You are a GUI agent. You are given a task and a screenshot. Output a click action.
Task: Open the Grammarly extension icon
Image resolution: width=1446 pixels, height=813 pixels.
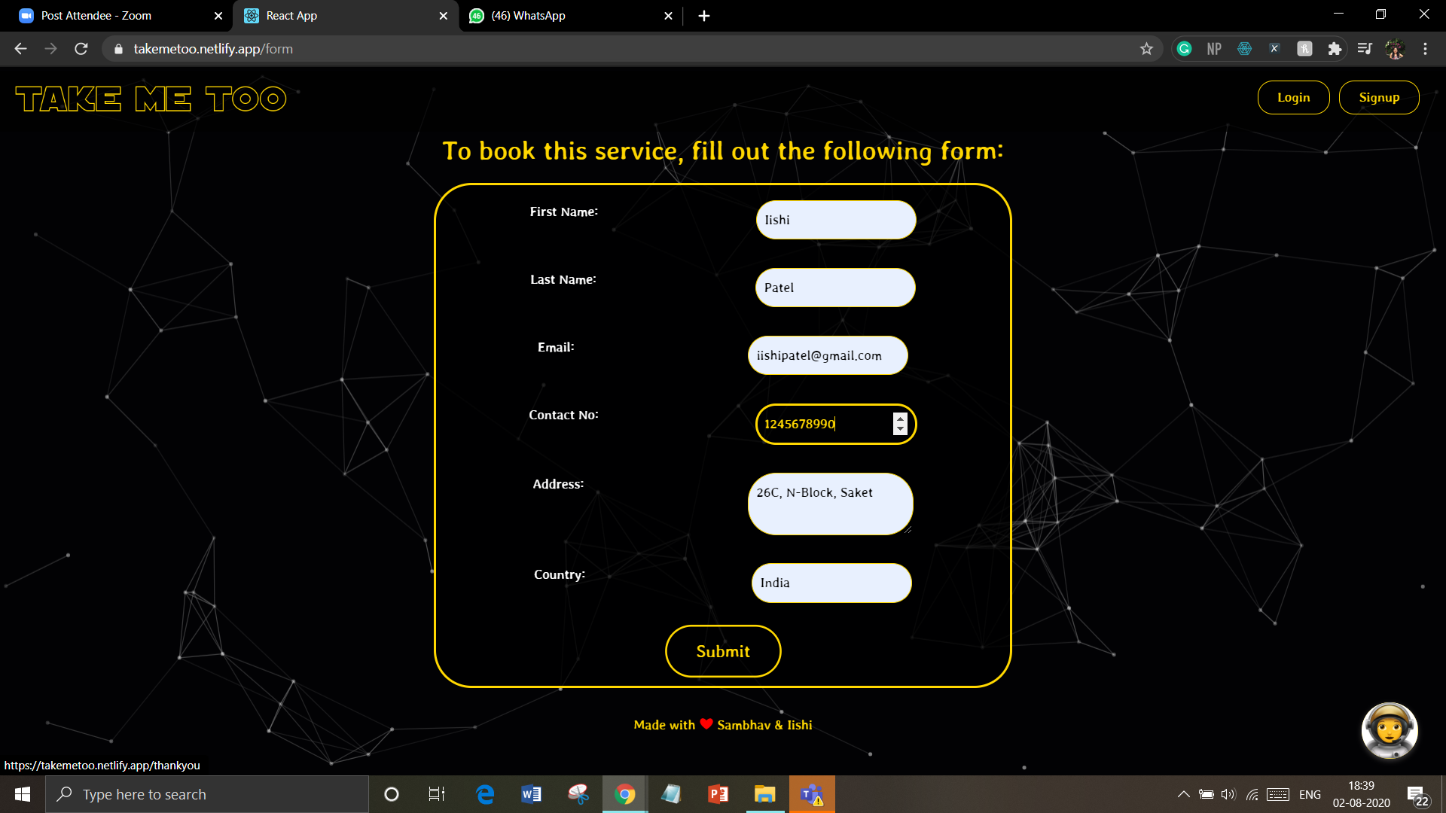(x=1184, y=49)
